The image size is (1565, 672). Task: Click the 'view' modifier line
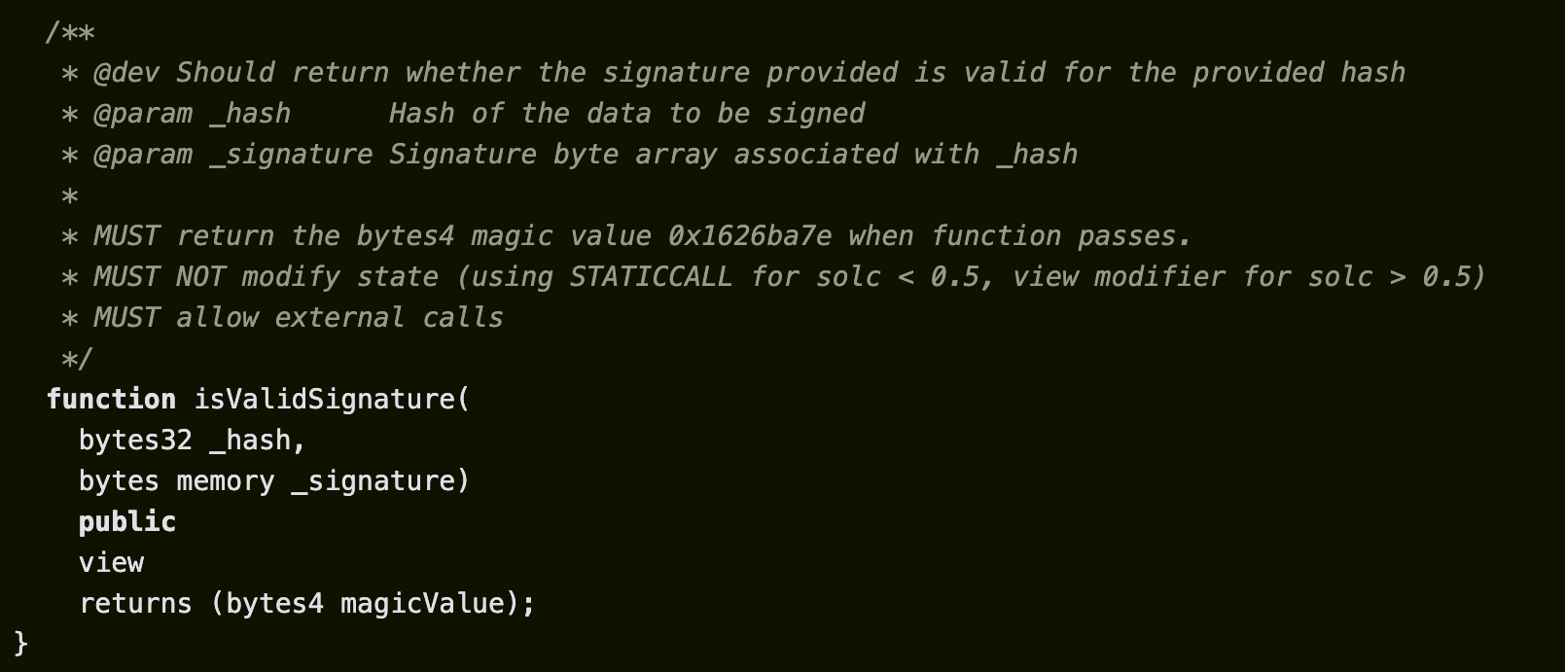point(111,563)
